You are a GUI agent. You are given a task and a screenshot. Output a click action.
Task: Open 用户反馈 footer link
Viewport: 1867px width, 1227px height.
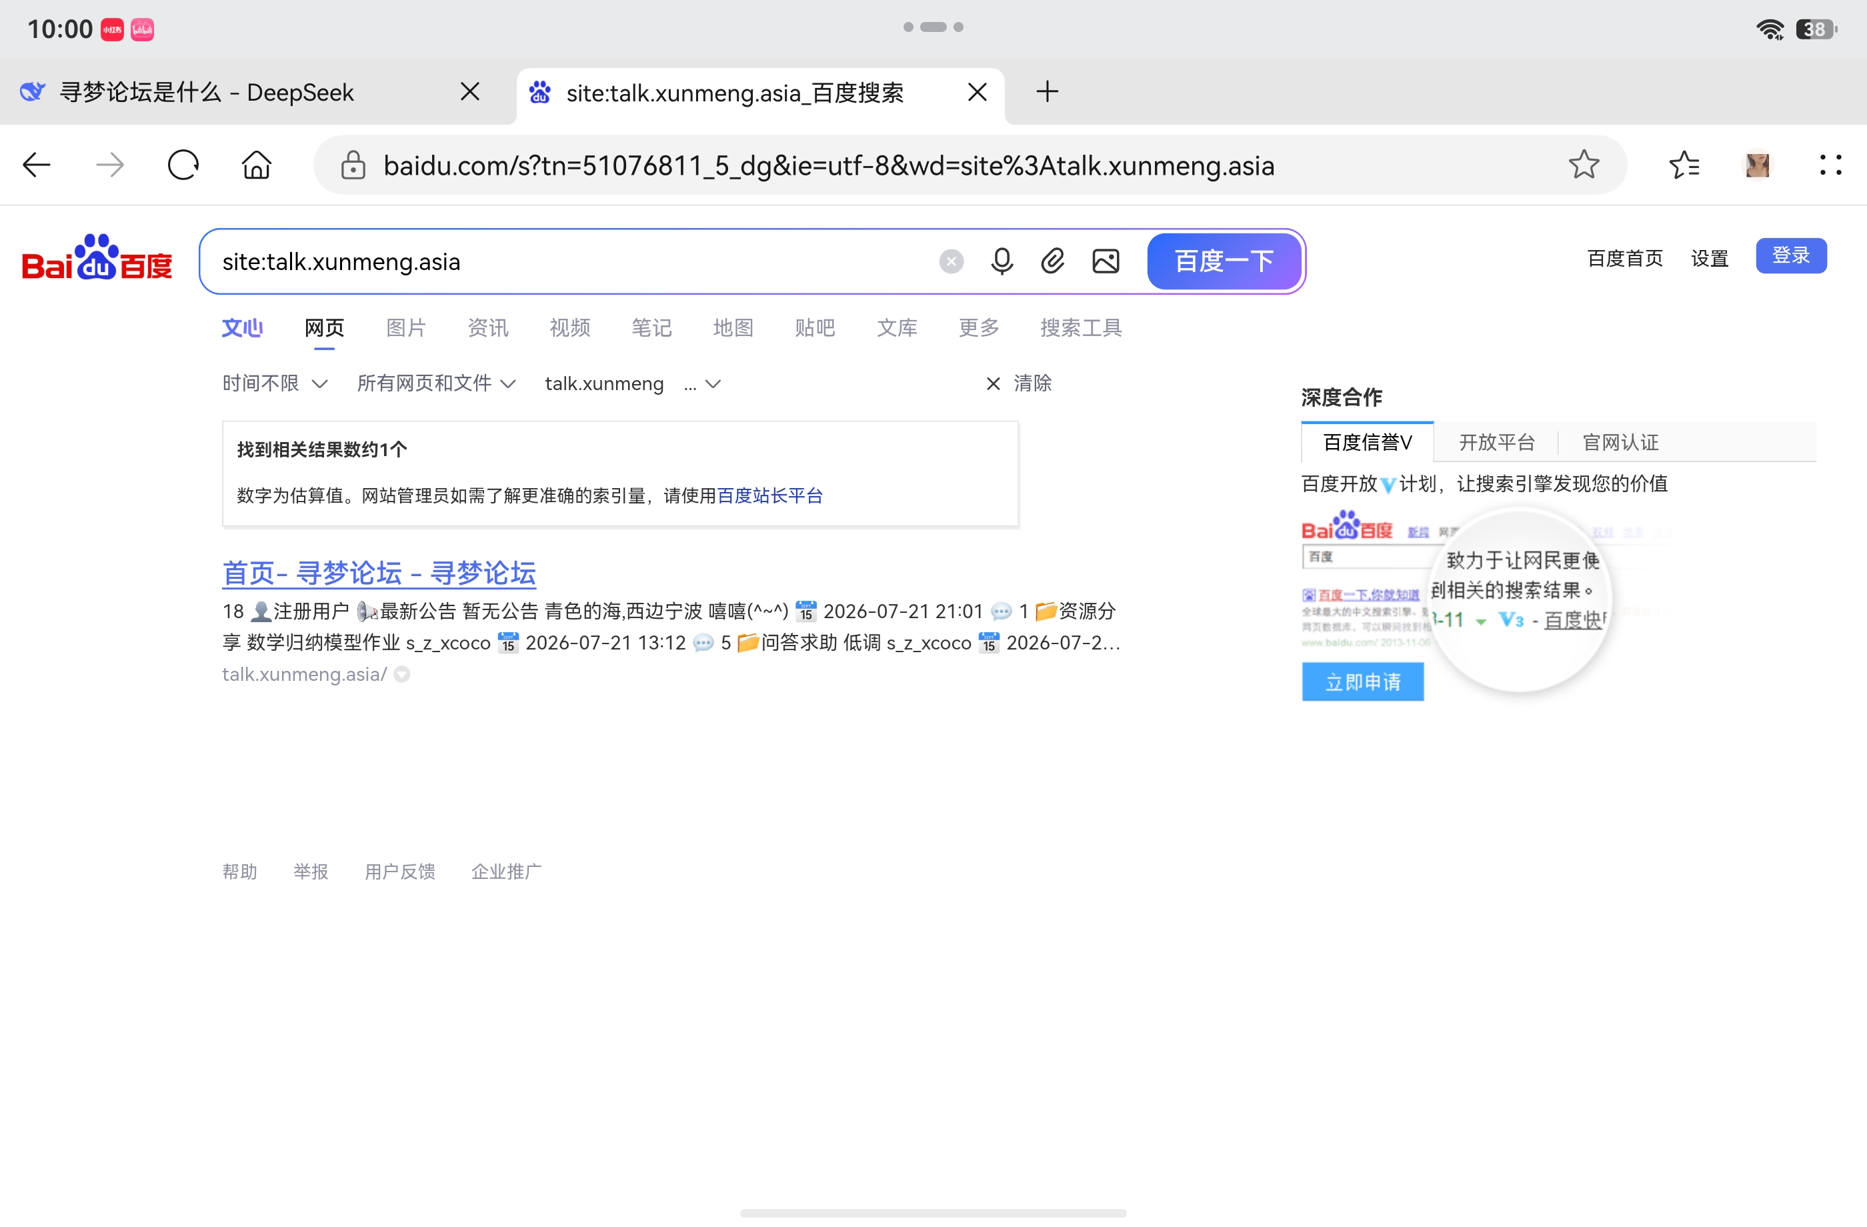coord(400,872)
